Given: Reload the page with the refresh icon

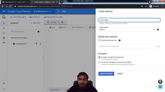Looking at the screenshot, I should click(10, 6).
